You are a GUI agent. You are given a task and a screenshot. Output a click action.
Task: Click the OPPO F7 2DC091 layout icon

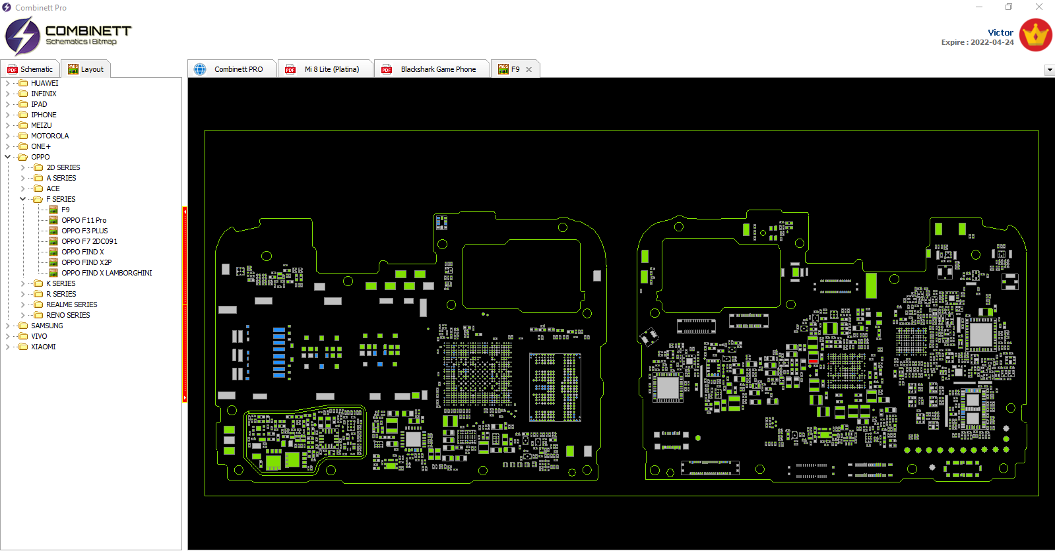click(x=53, y=241)
